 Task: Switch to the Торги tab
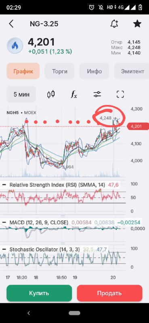tap(60, 71)
